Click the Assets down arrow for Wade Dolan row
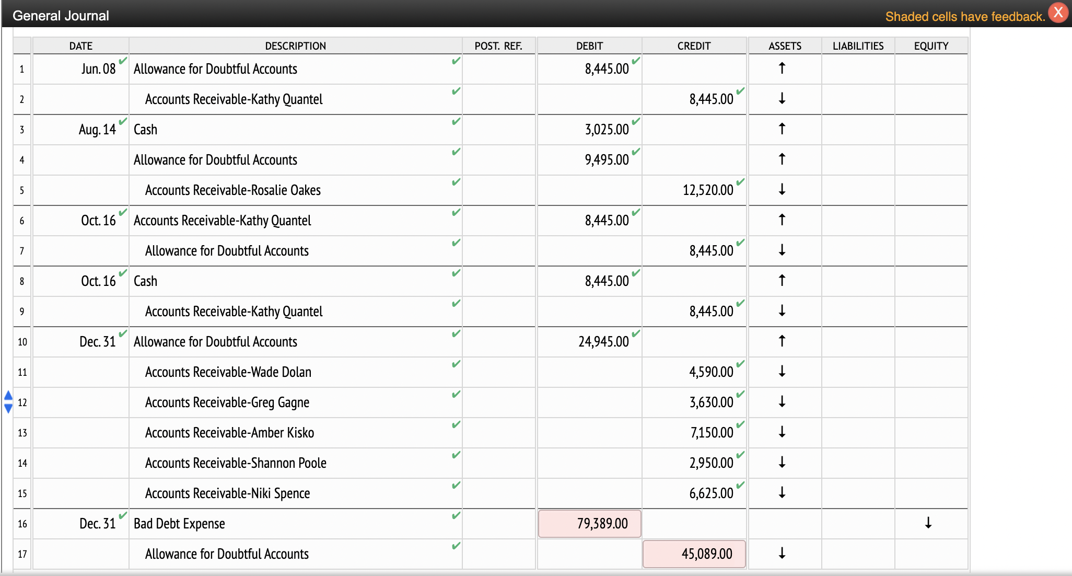This screenshot has height=576, width=1072. point(782,371)
